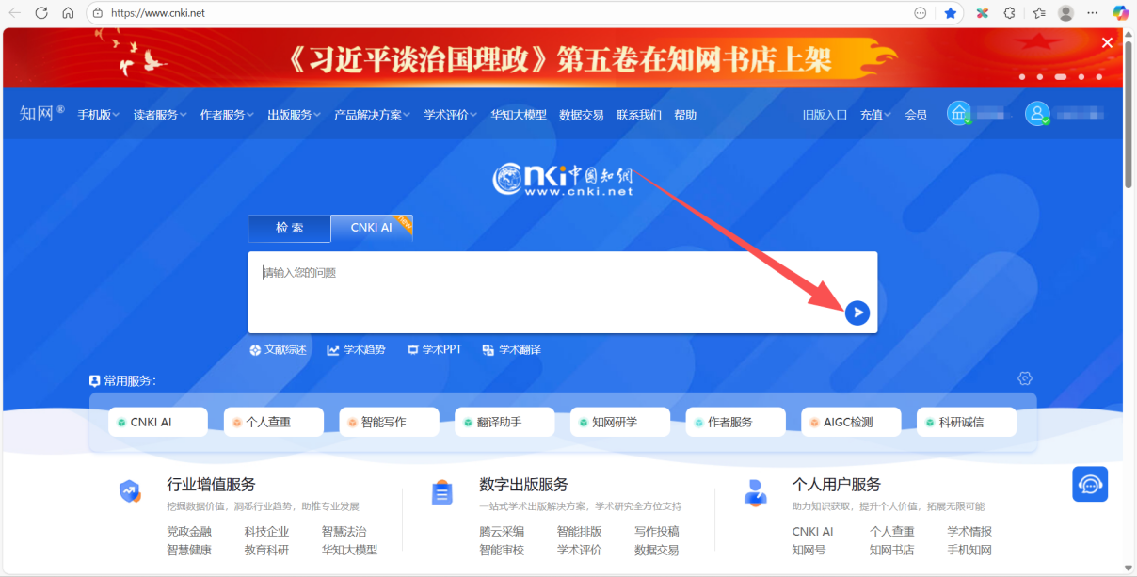Open 联系我们 in the top navigation

coord(639,115)
